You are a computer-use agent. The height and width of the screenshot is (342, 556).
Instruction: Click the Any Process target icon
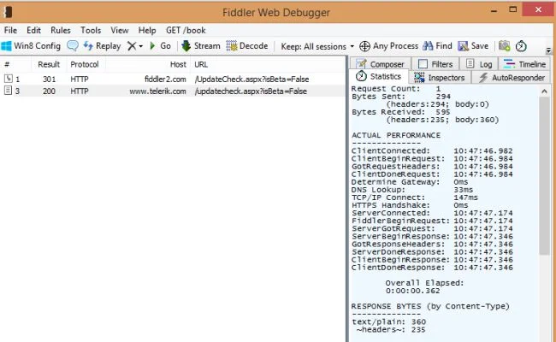364,46
